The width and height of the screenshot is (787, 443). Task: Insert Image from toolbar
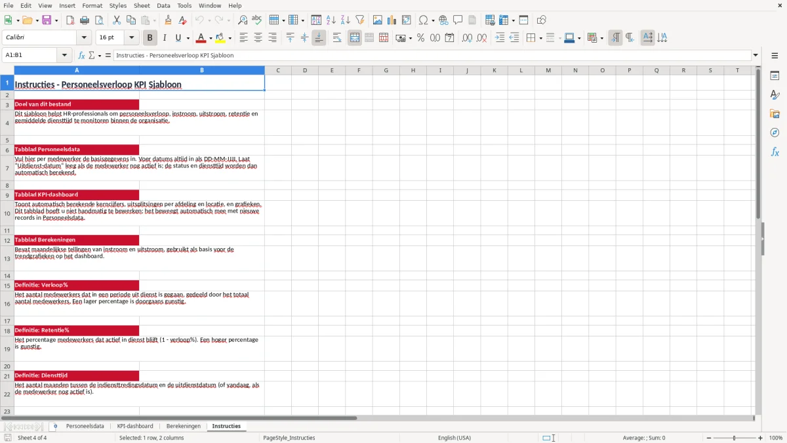click(378, 20)
